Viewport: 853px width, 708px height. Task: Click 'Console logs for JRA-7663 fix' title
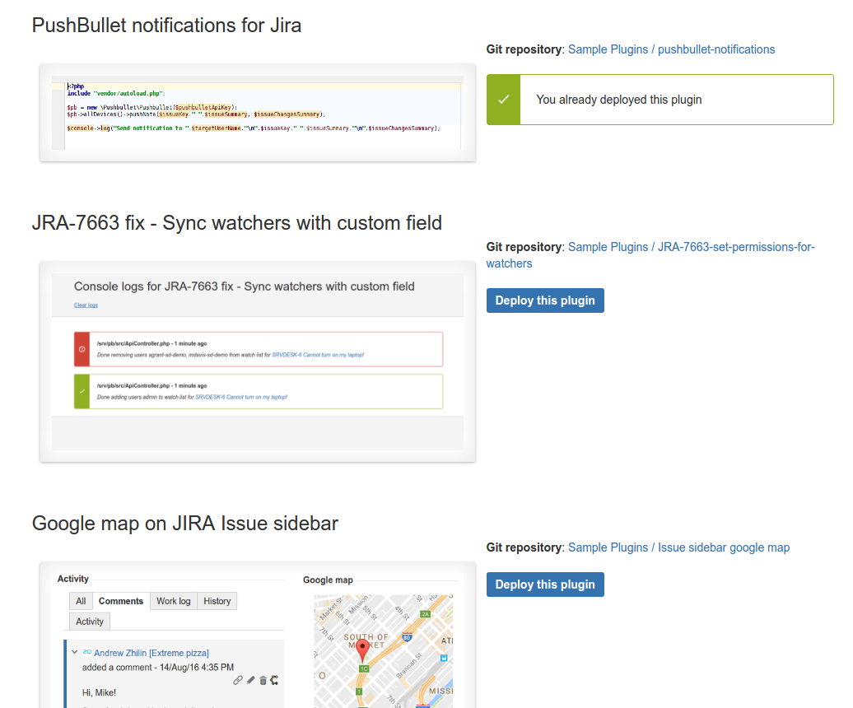[x=245, y=286]
